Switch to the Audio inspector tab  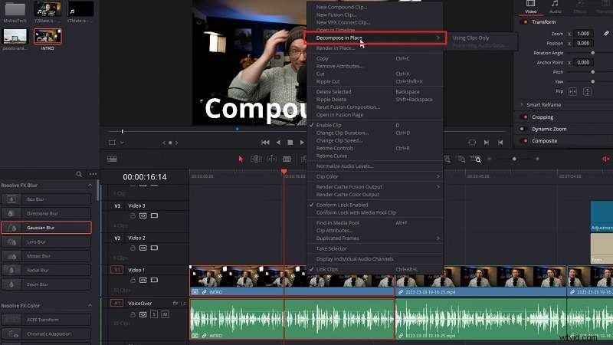point(555,7)
